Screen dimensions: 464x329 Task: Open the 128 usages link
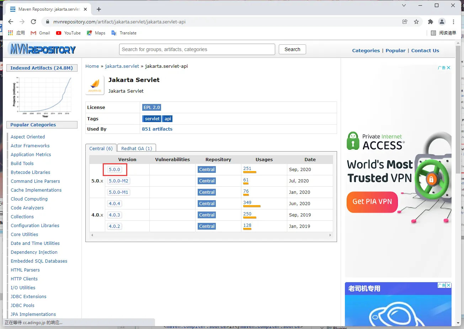[247, 225]
